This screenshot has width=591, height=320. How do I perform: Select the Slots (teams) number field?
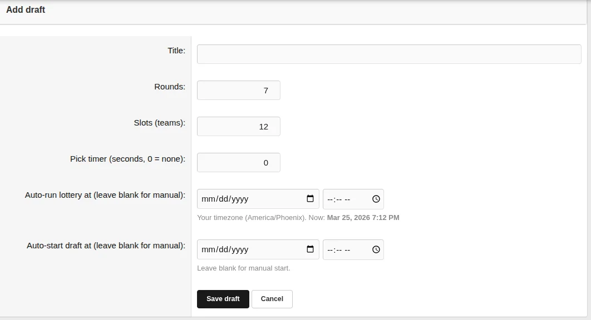(238, 127)
